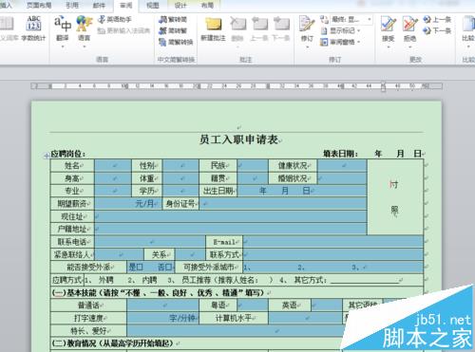Click the 比较 compare documents icon
The height and width of the screenshot is (352, 475).
click(468, 24)
